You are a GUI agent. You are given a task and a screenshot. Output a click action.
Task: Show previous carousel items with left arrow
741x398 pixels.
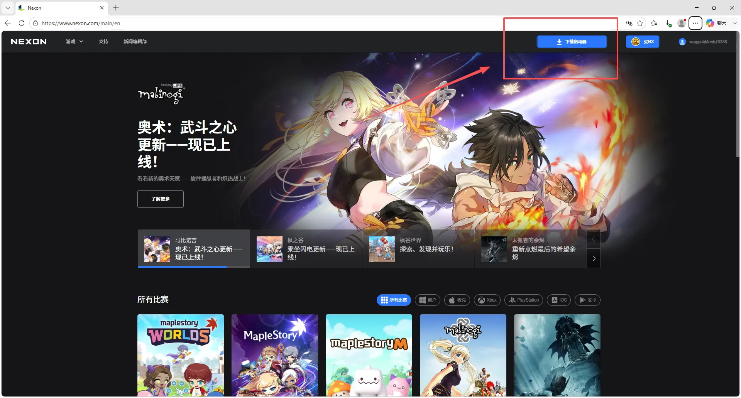pyautogui.click(x=594, y=239)
